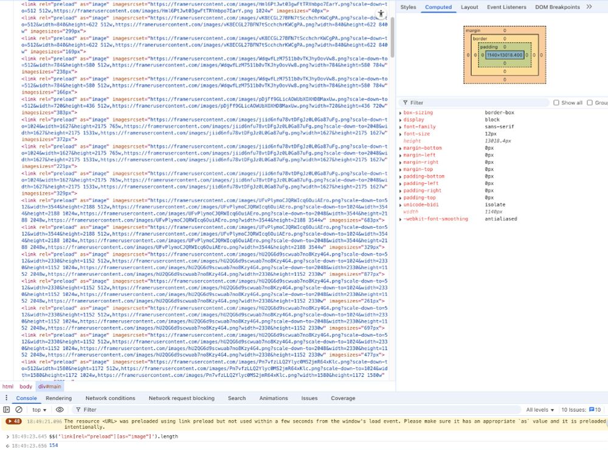Enable the Show all checkbox
The height and width of the screenshot is (450, 608).
(x=556, y=102)
